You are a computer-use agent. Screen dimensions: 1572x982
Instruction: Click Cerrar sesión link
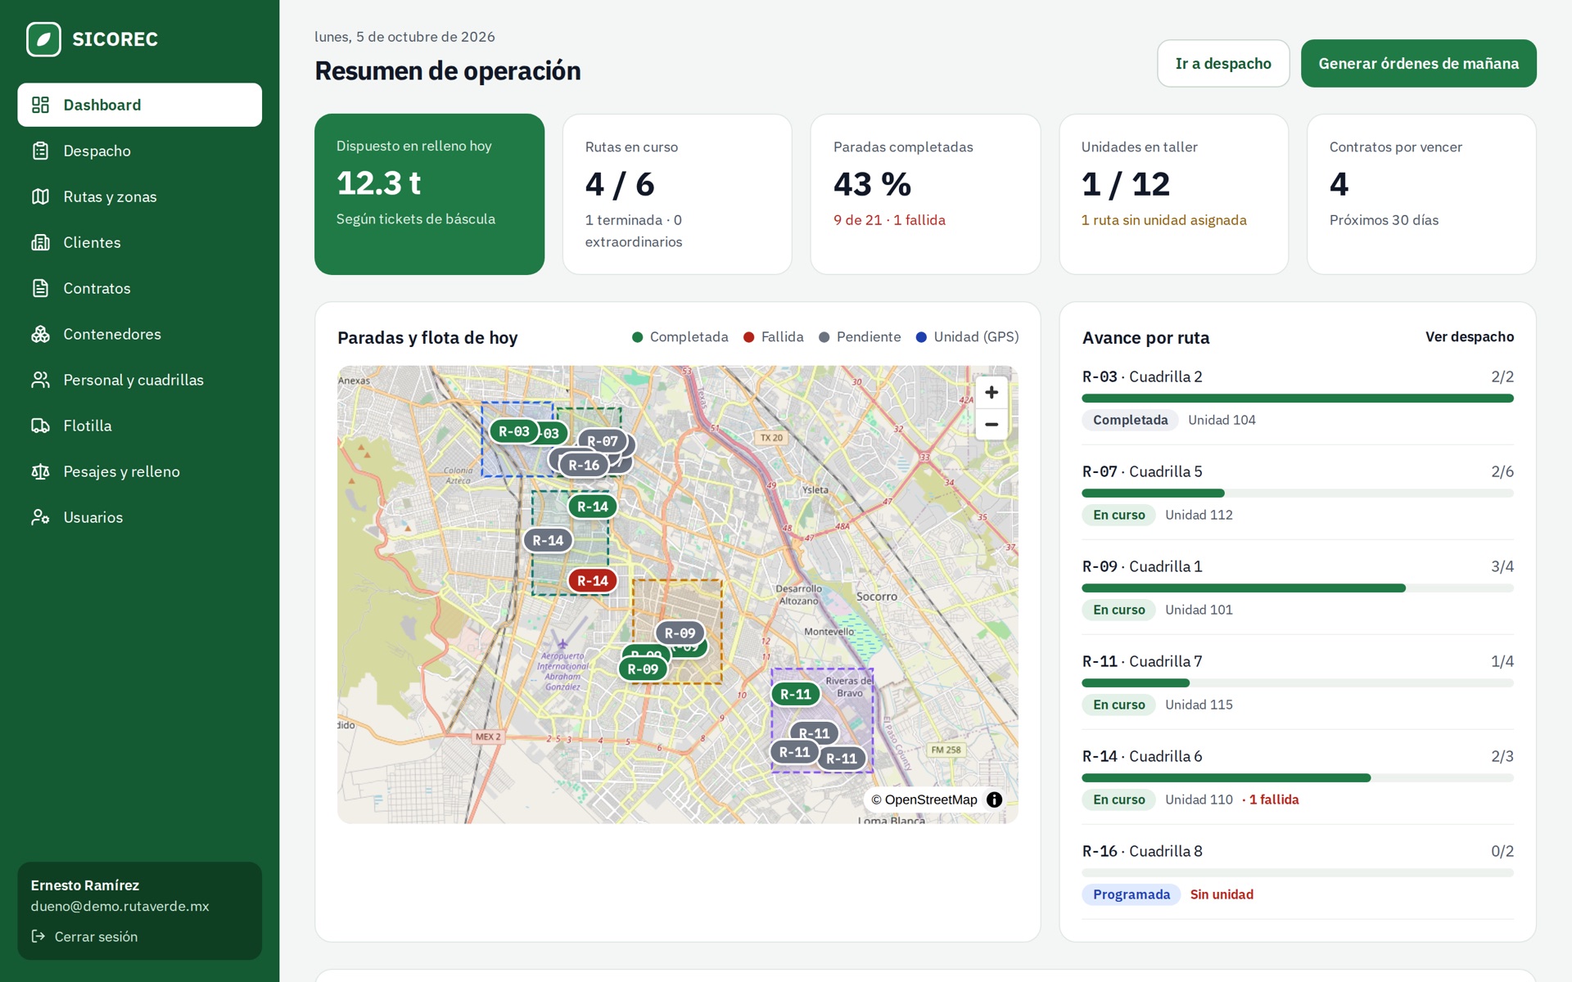[84, 936]
